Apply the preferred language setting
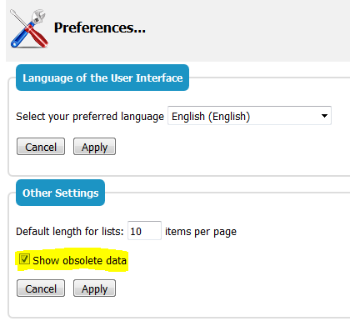The height and width of the screenshot is (321, 350). (94, 147)
